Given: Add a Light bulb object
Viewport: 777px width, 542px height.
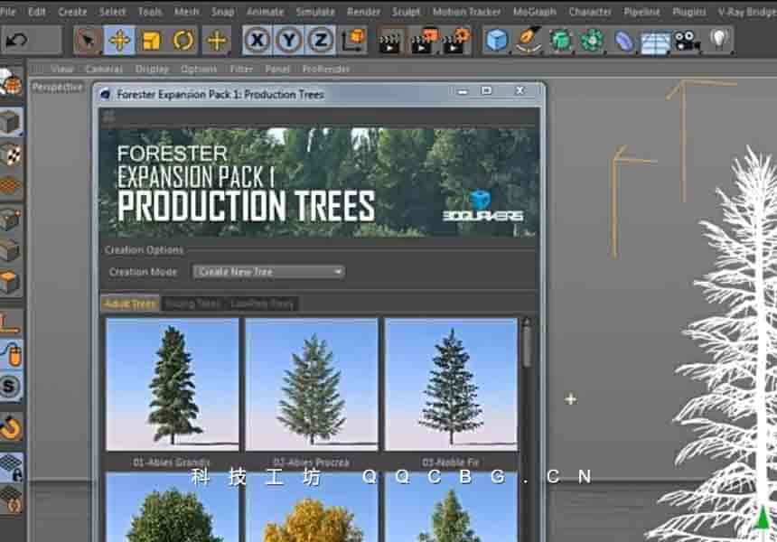Looking at the screenshot, I should [719, 39].
